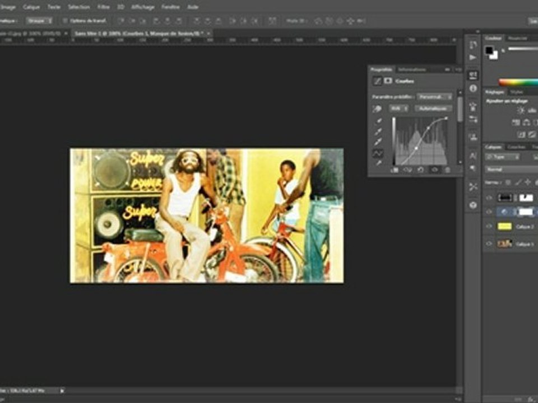Open the Curves preset dropdown (Personnalisé)
Screen dimensions: 538x403
pos(434,96)
